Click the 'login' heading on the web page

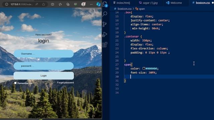tap(43, 41)
